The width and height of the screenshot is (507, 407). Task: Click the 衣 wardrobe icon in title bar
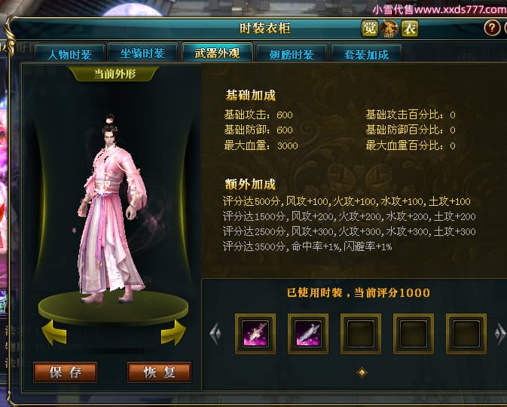pos(410,29)
